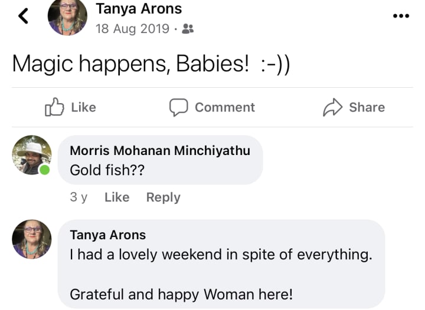This screenshot has height=310, width=425.
Task: Open Morris Mohanan Minchiyathu's profile name link
Action: tap(160, 150)
